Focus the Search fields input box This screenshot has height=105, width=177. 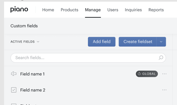click(88, 58)
